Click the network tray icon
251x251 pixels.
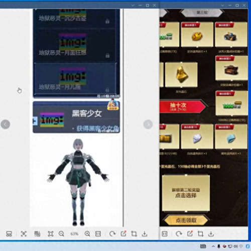[230, 246]
